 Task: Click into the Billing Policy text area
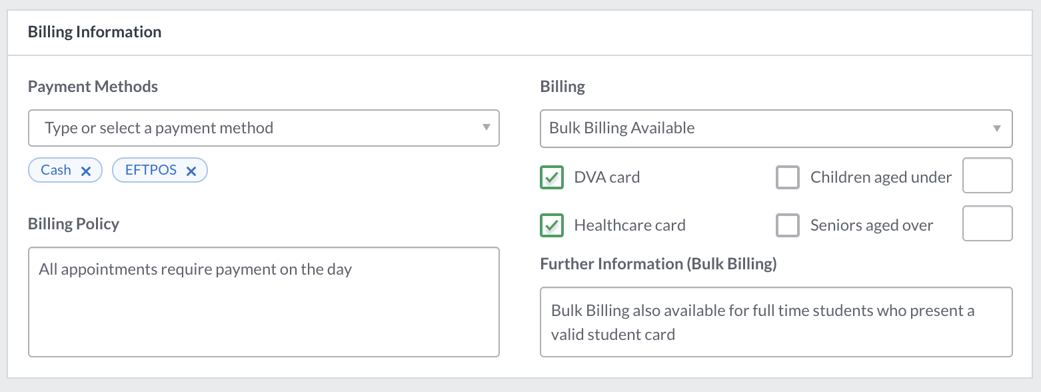point(264,302)
